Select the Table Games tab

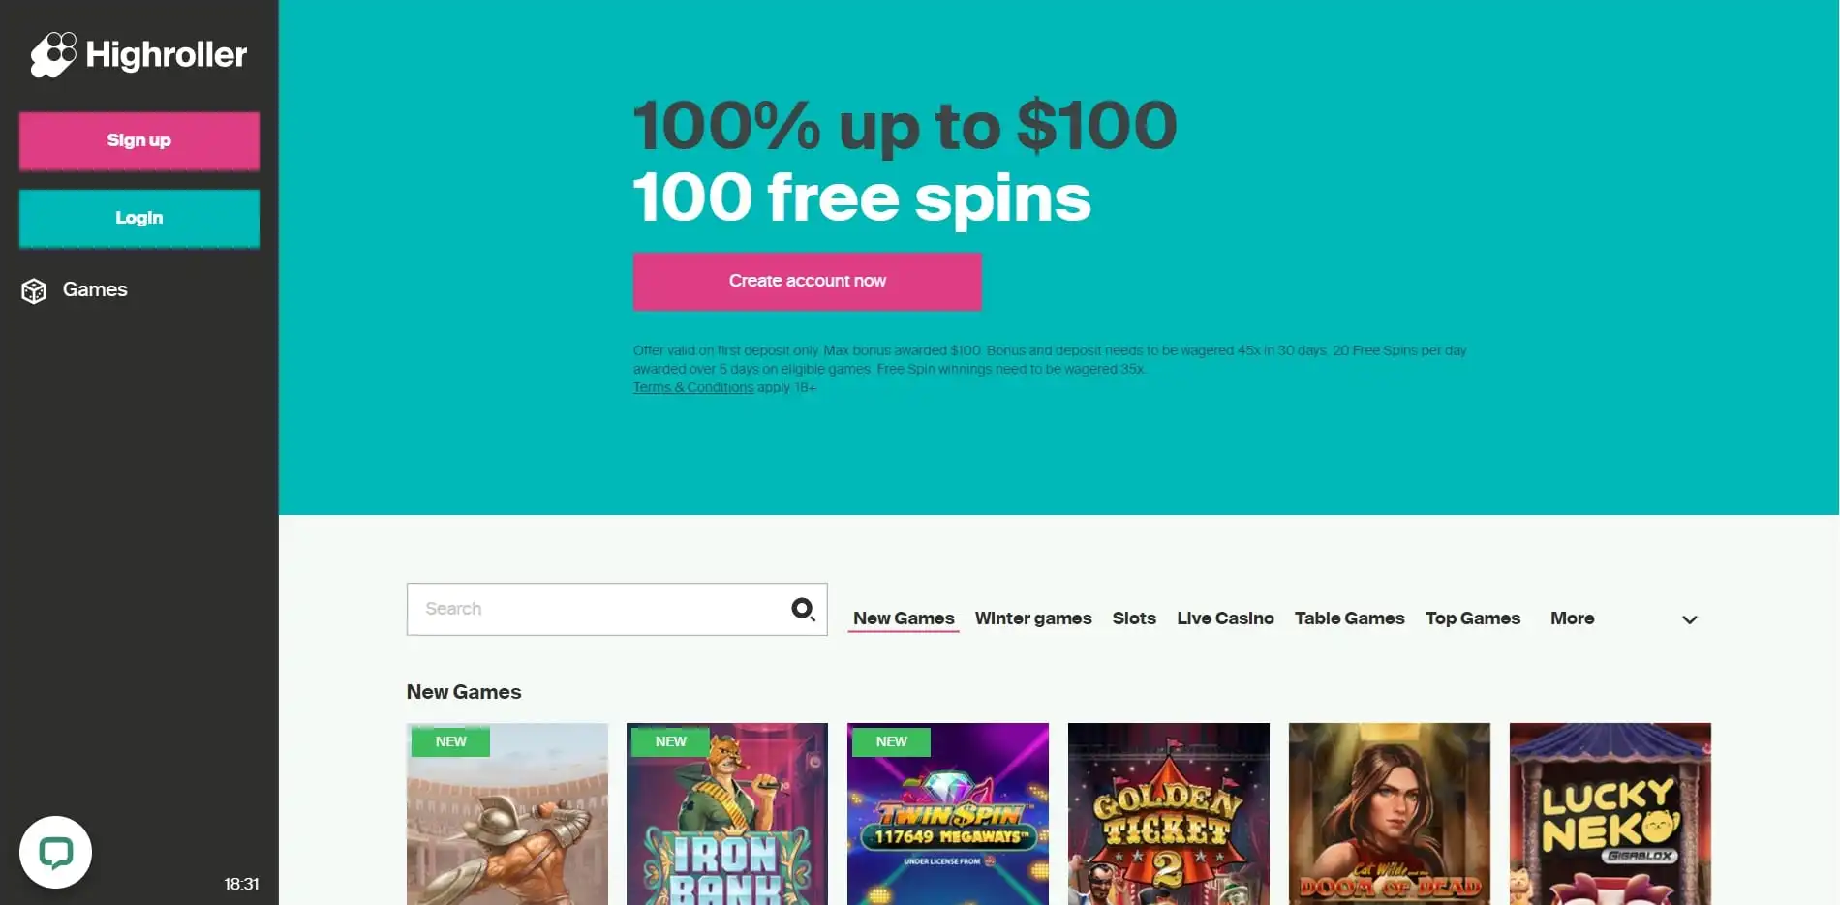click(x=1349, y=618)
